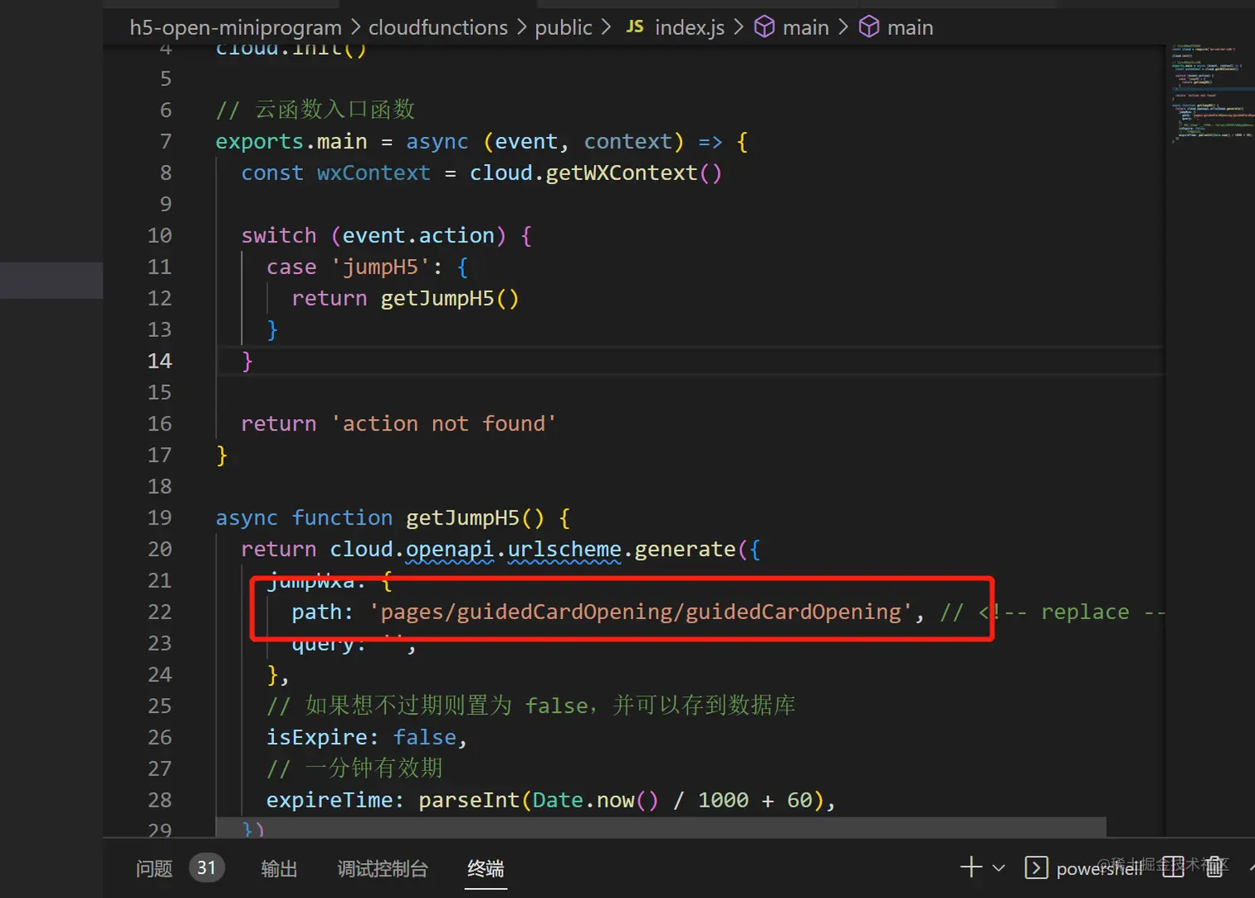
Task: Select the 终端 panel tab
Action: click(x=486, y=869)
